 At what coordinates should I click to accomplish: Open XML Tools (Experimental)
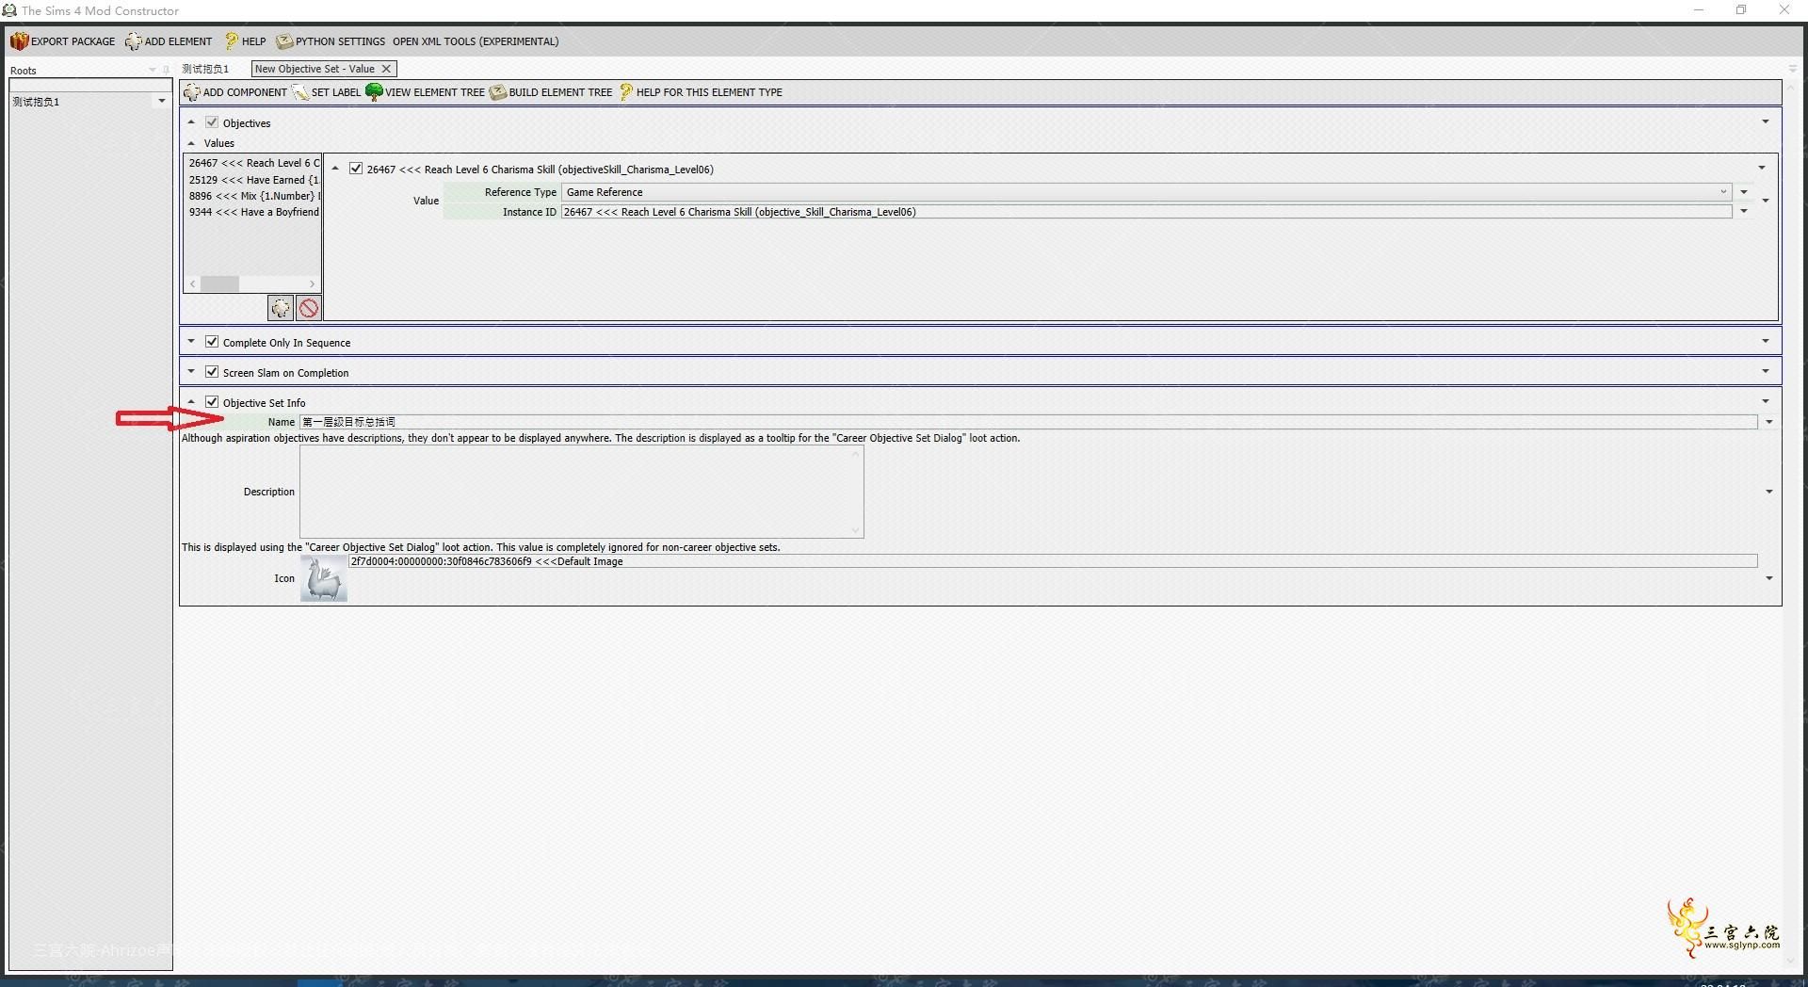(x=476, y=41)
